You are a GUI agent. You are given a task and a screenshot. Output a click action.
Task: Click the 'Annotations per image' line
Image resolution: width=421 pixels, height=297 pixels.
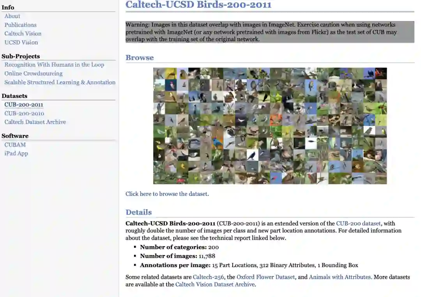tap(249, 265)
